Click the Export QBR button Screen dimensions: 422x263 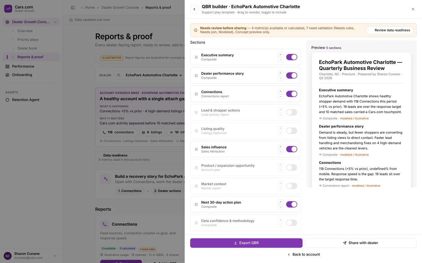(x=246, y=243)
